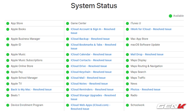Click the green dot next to Apple ID
Viewport: 189px width, 111px height.
point(8,45)
